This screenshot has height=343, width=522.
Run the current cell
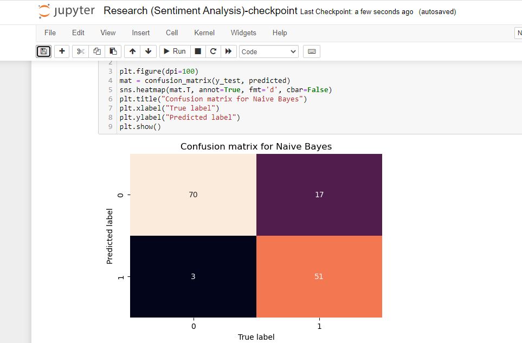point(175,51)
